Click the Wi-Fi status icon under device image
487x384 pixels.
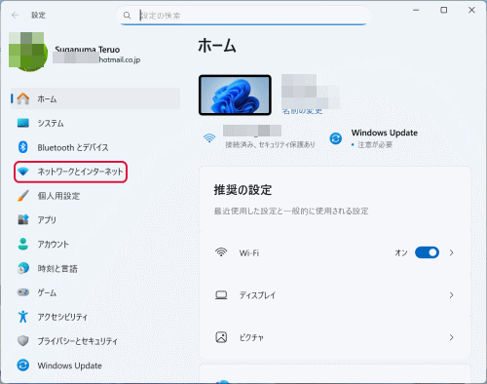click(x=209, y=138)
